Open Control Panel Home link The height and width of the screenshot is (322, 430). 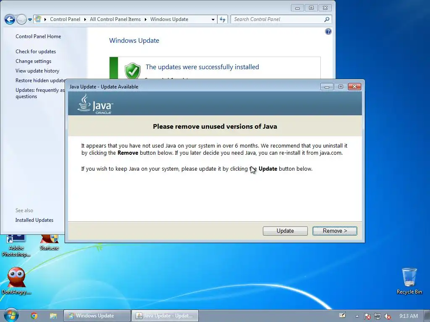[38, 36]
